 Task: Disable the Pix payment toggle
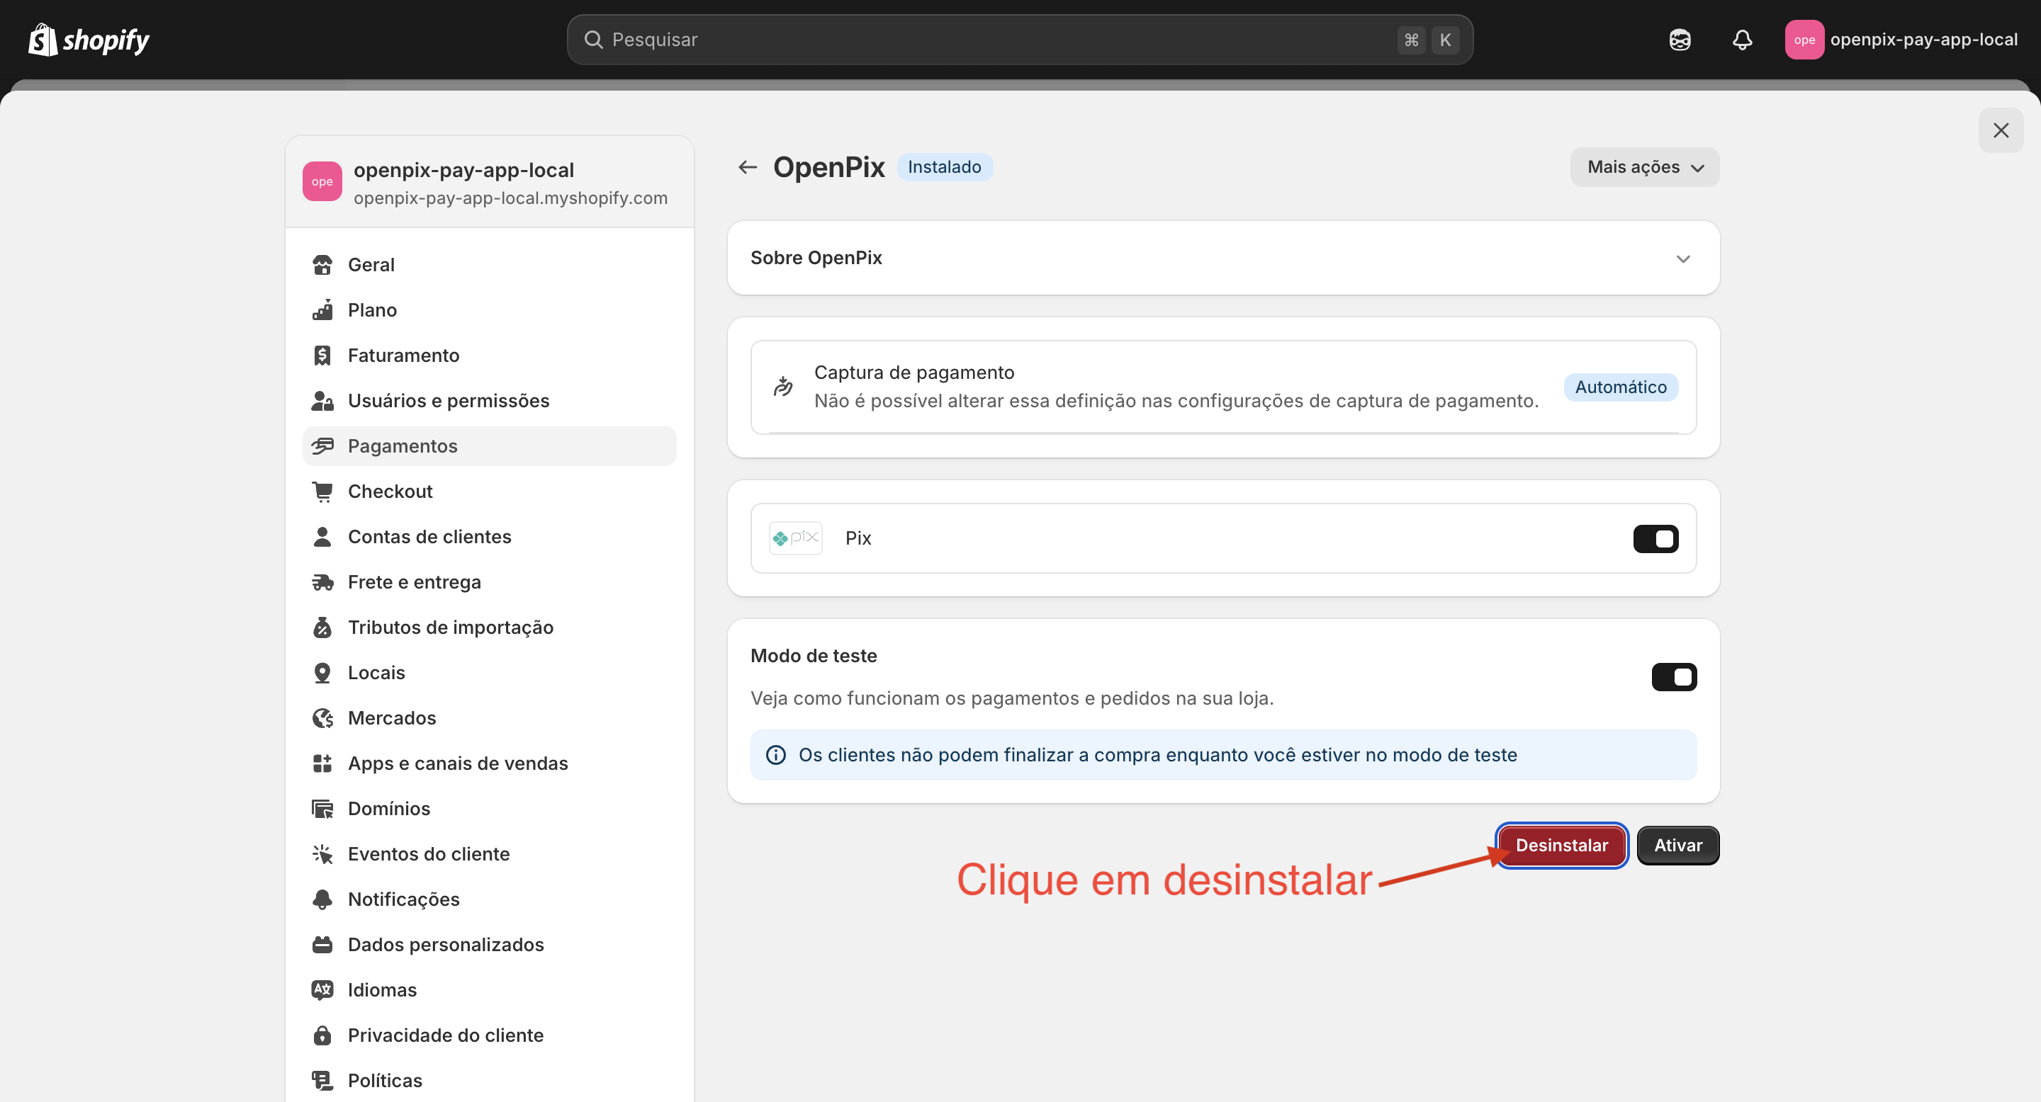(x=1656, y=538)
